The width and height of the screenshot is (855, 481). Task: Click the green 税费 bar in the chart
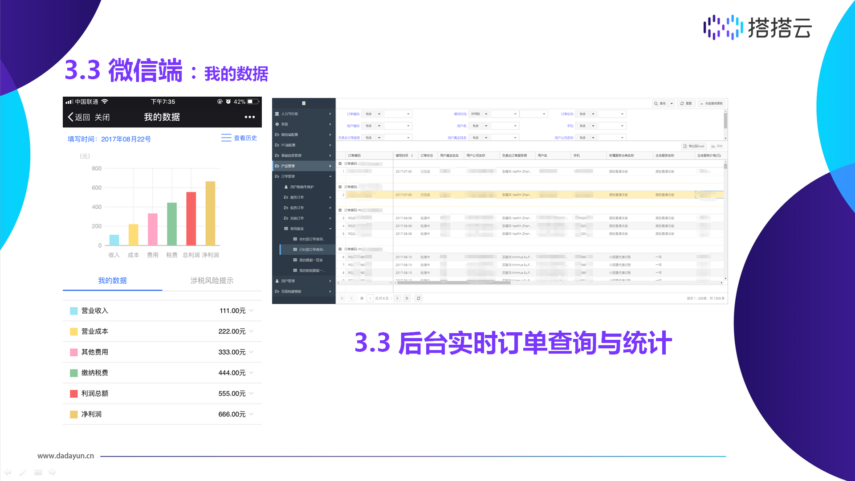(172, 224)
